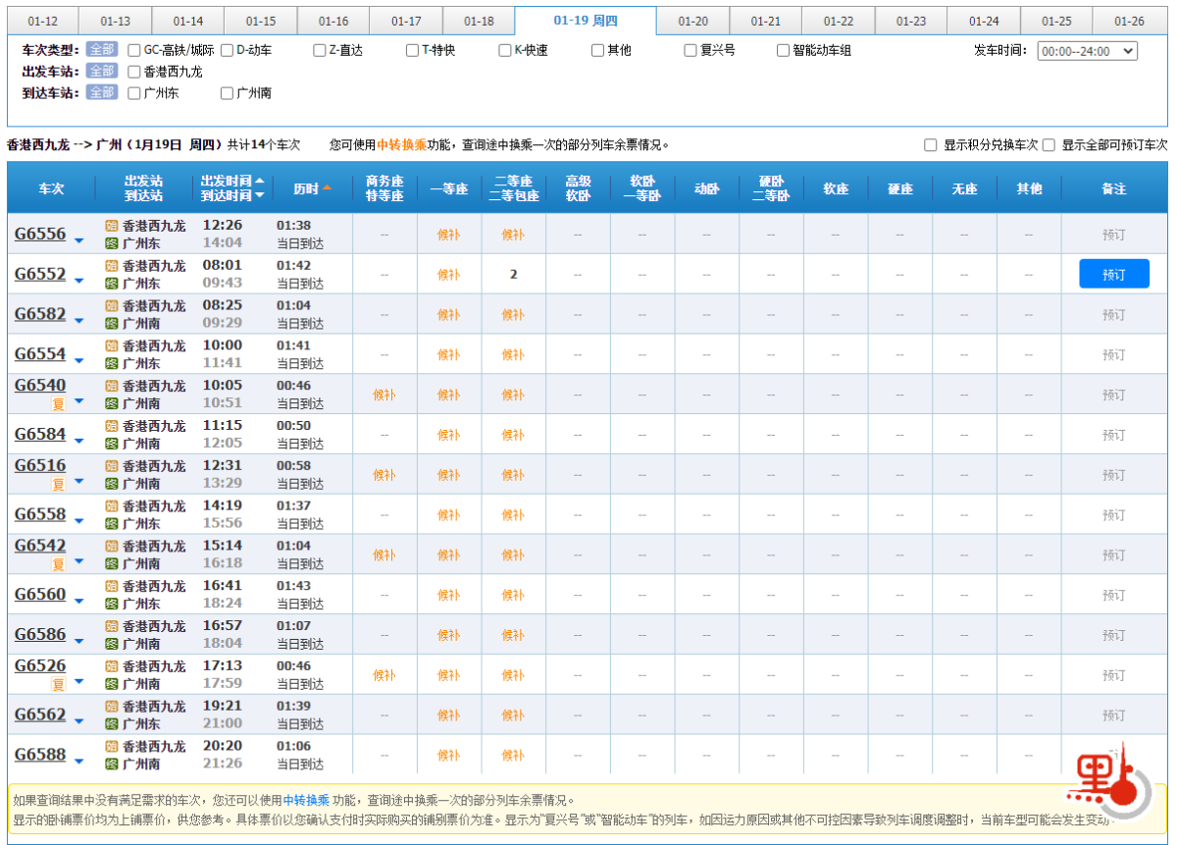Screen dimensions: 1177x845
Task: Click the 终 terminal icon in G6558 row
Action: coord(112,524)
